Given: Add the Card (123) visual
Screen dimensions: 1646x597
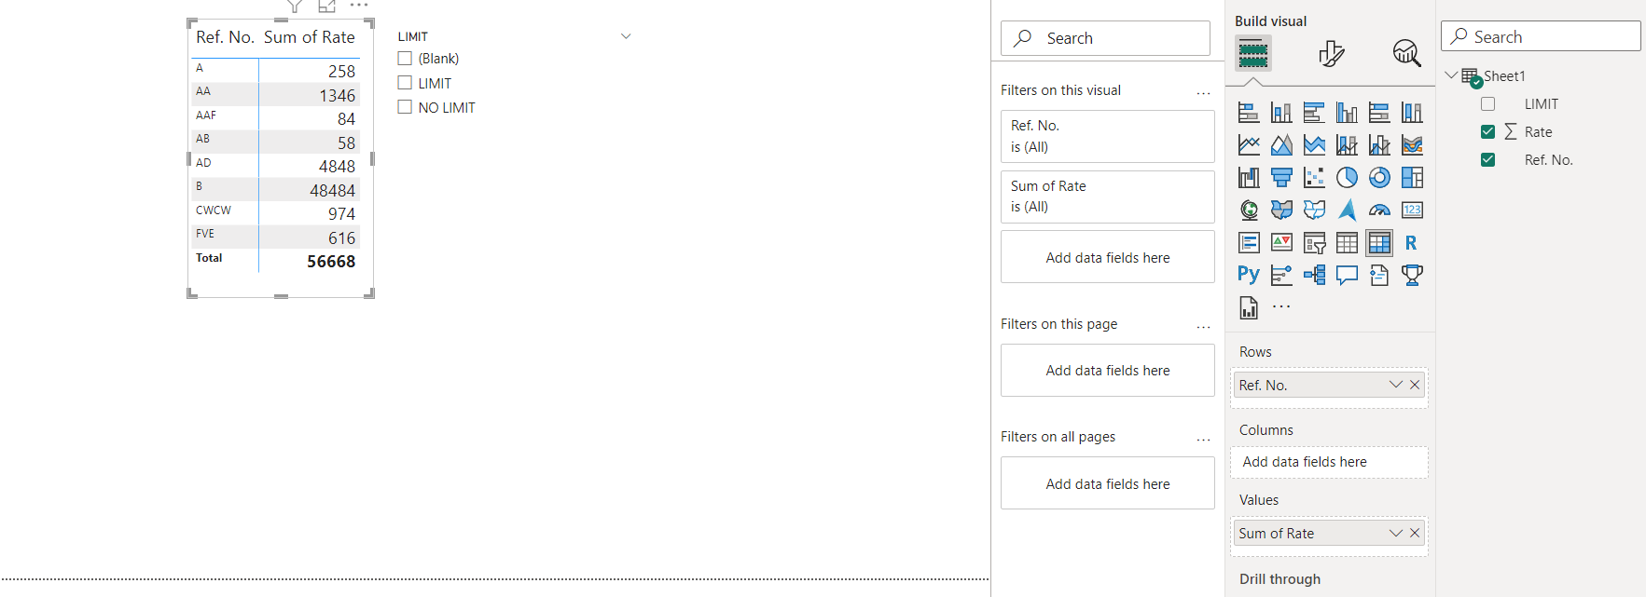Looking at the screenshot, I should point(1412,210).
